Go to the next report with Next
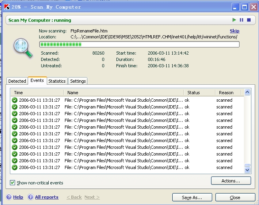The image size is (259, 205). [92, 197]
